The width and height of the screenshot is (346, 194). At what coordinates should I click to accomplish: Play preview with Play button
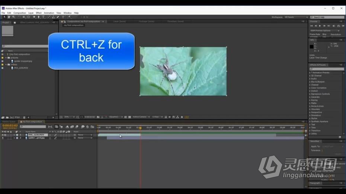pos(320,26)
